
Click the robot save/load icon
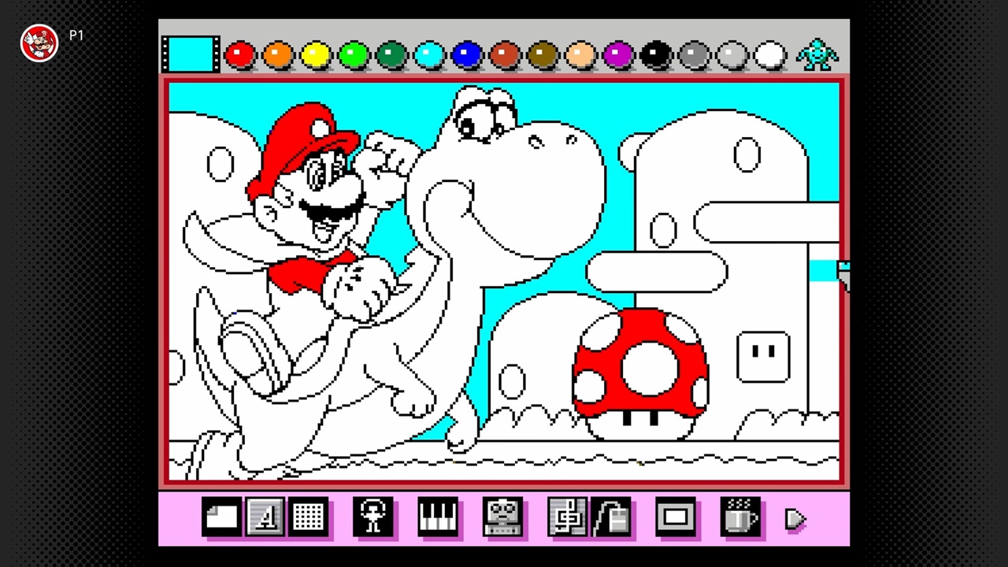click(502, 517)
